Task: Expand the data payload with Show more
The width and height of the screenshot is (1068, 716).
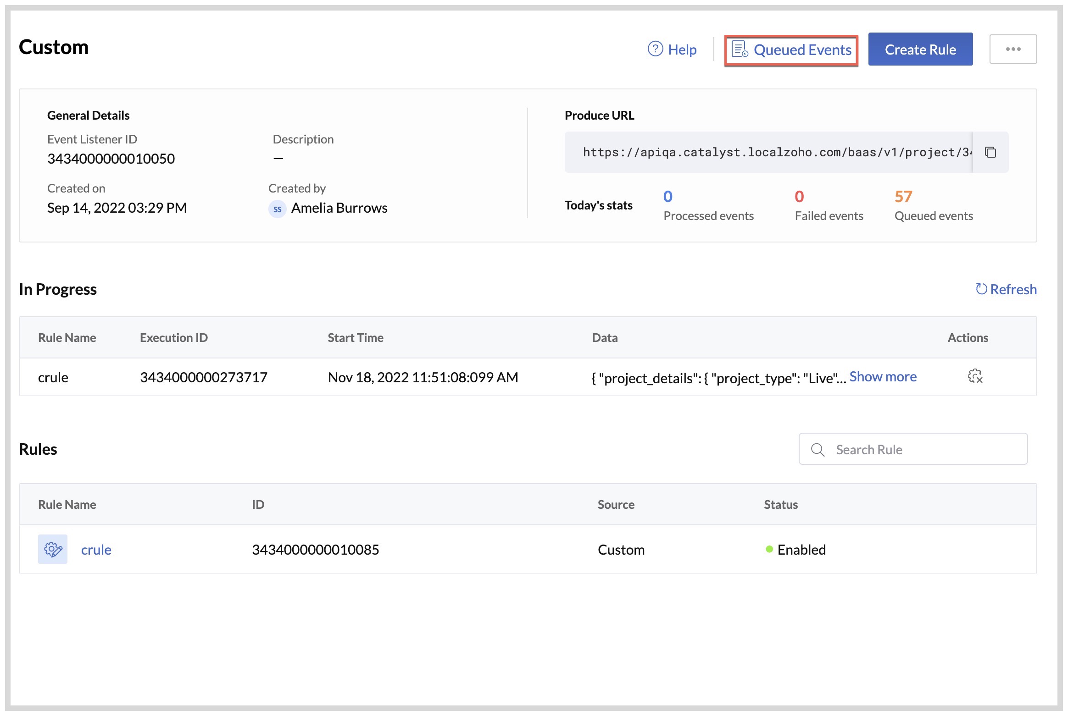Action: [882, 376]
